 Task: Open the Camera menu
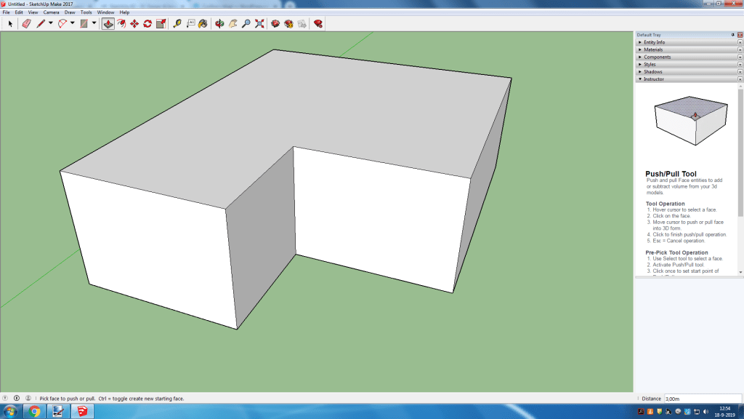52,12
